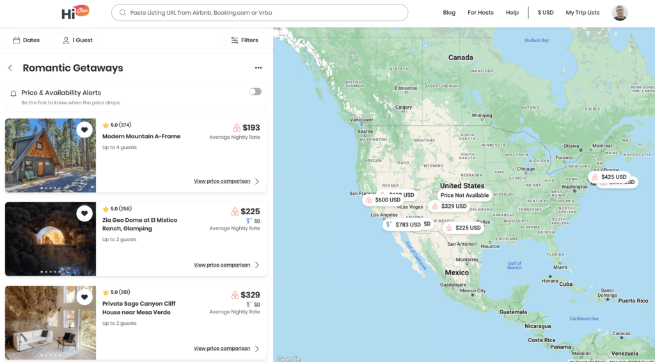655x362 pixels.
Task: Click the $193 price
Action: click(x=251, y=128)
